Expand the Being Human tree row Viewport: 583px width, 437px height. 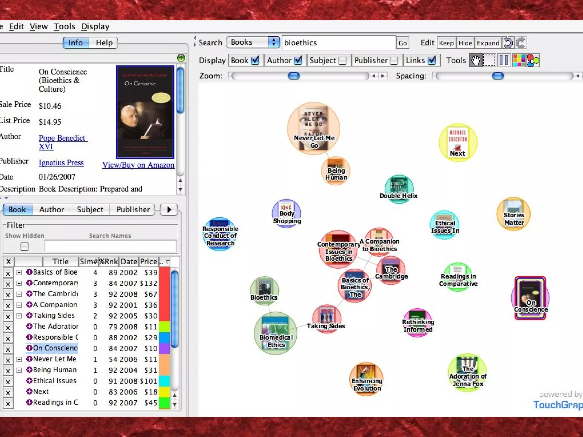tap(19, 370)
